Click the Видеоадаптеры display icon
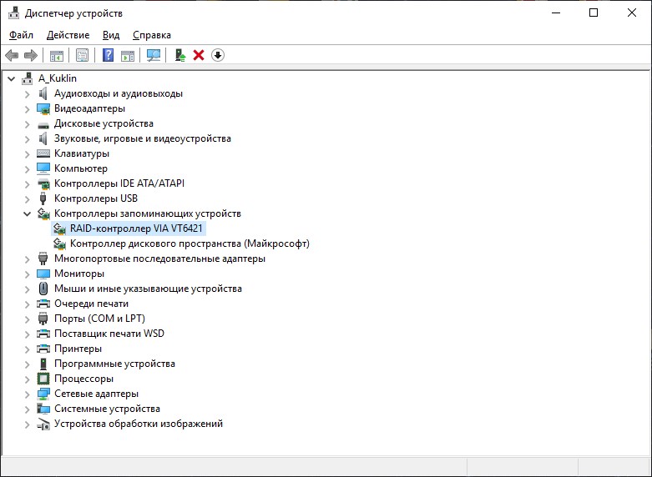This screenshot has width=652, height=477. tap(43, 109)
